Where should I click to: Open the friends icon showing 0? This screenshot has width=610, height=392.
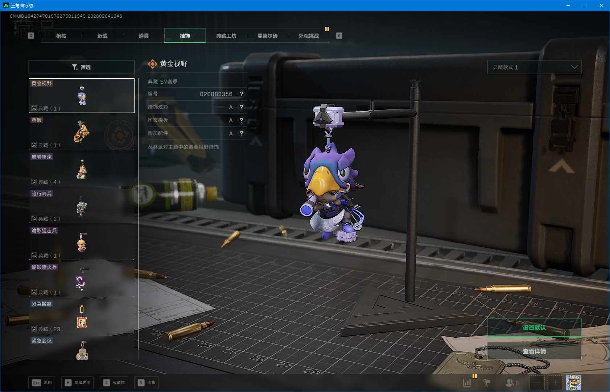512,383
